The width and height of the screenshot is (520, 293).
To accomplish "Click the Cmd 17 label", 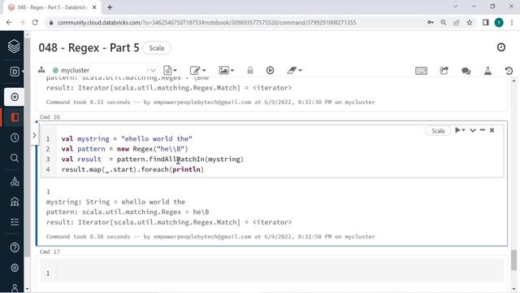I will point(50,251).
